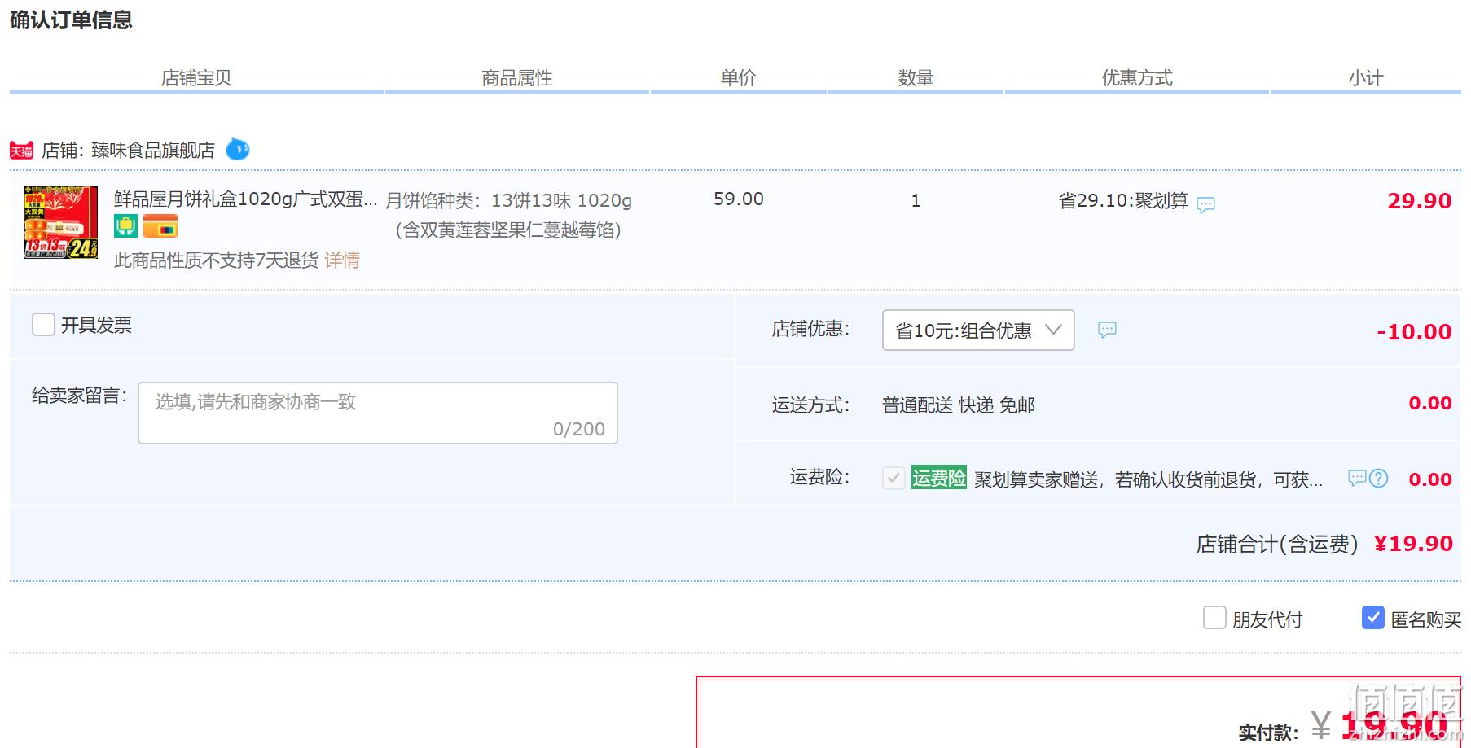Click the 数量 column header
Image resolution: width=1471 pixels, height=748 pixels.
[x=916, y=78]
